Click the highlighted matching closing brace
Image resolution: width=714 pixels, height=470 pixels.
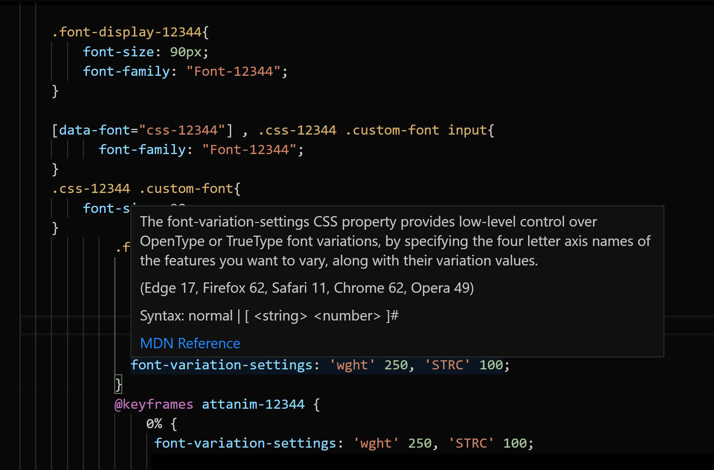pos(118,384)
